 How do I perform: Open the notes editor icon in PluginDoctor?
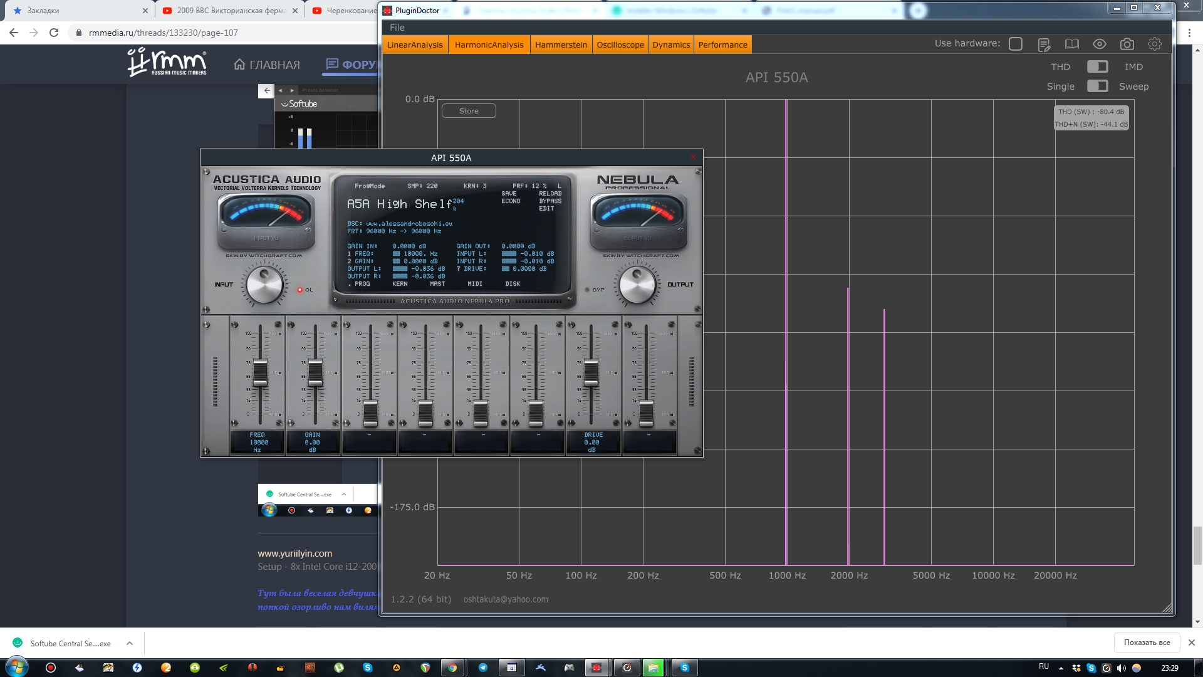pos(1044,45)
